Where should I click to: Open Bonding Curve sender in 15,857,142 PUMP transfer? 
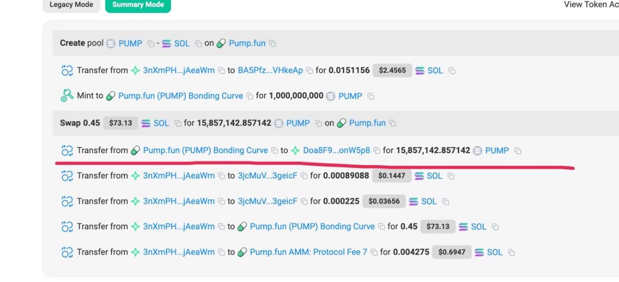point(205,150)
